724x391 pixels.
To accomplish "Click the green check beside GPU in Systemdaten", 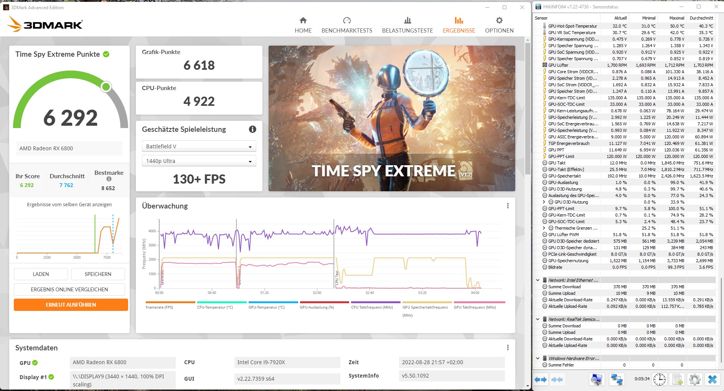I will (x=35, y=363).
